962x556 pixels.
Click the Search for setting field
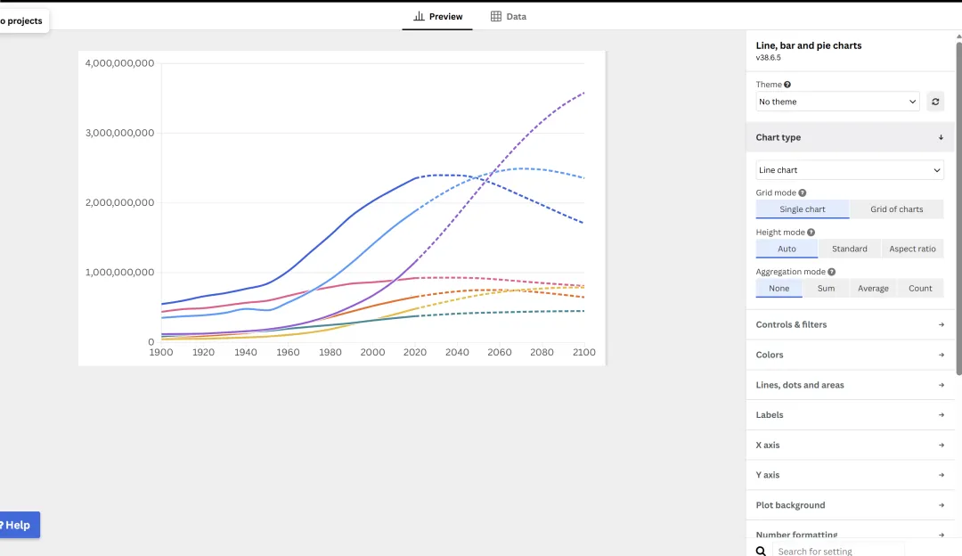[839, 552]
